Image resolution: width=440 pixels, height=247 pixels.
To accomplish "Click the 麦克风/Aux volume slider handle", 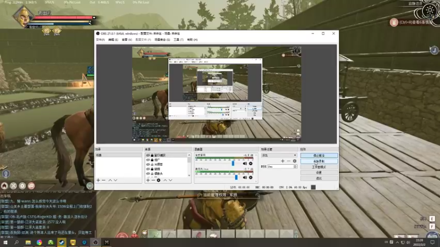I will pyautogui.click(x=237, y=177).
